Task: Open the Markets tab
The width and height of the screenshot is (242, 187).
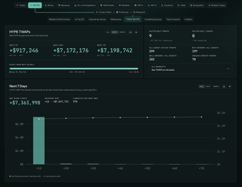Action: [124, 5]
